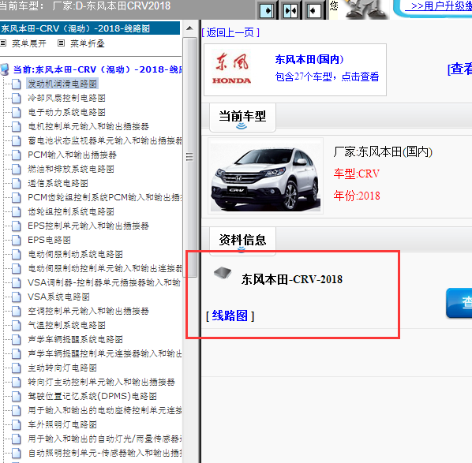The image size is (472, 463).
Task: Click page icon beside 电动伺服制动系统电路图
Action: 17,254
